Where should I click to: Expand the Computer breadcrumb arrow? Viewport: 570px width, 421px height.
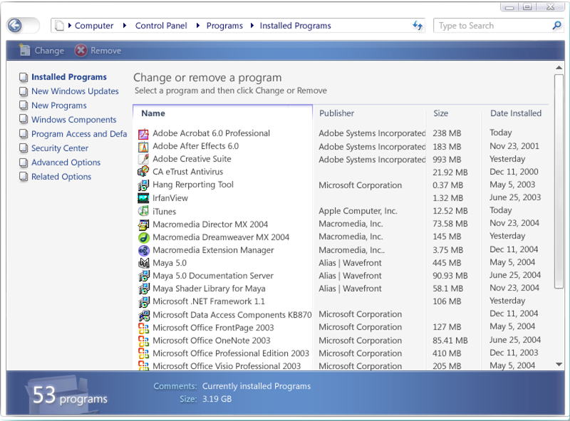[x=69, y=26]
